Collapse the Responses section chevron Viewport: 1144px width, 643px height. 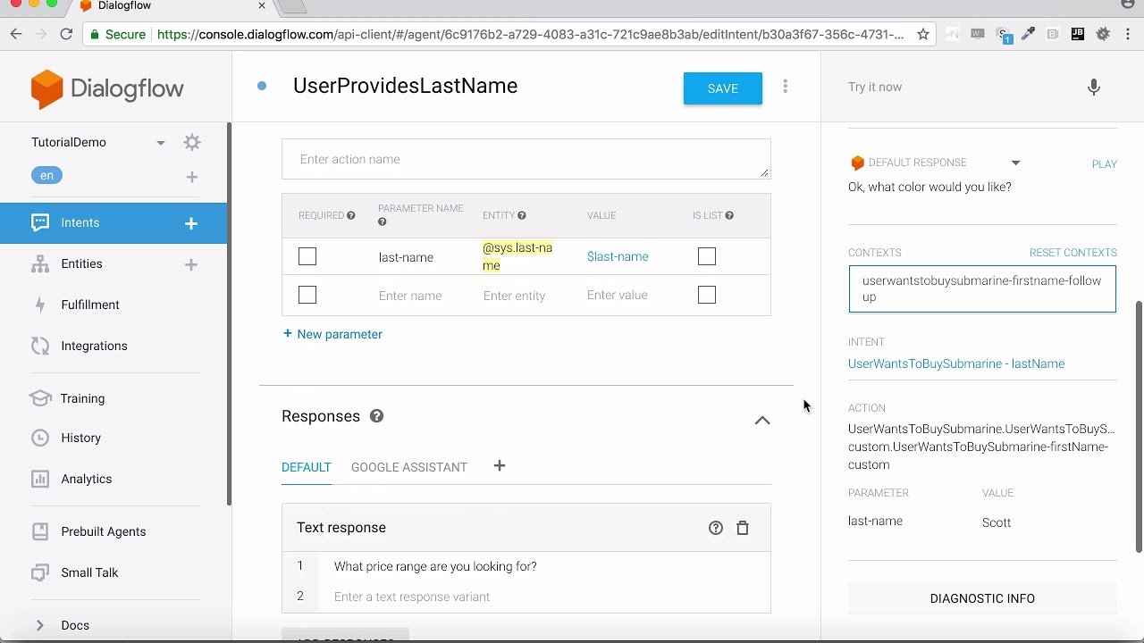[x=762, y=420]
